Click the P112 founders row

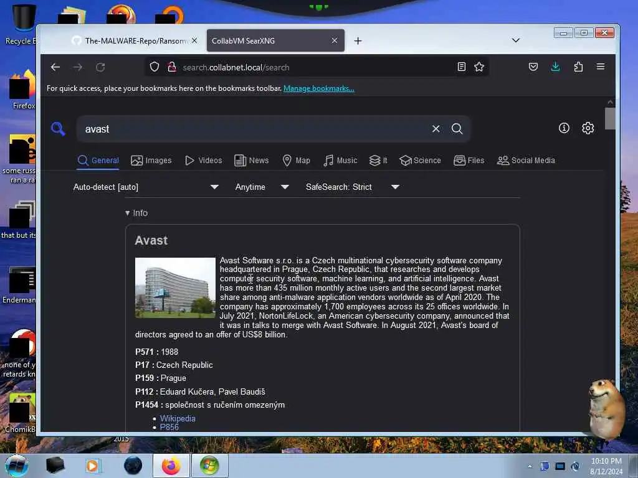coord(200,392)
